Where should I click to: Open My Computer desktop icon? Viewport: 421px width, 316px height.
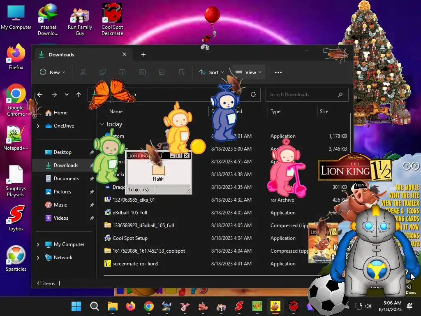(16, 16)
